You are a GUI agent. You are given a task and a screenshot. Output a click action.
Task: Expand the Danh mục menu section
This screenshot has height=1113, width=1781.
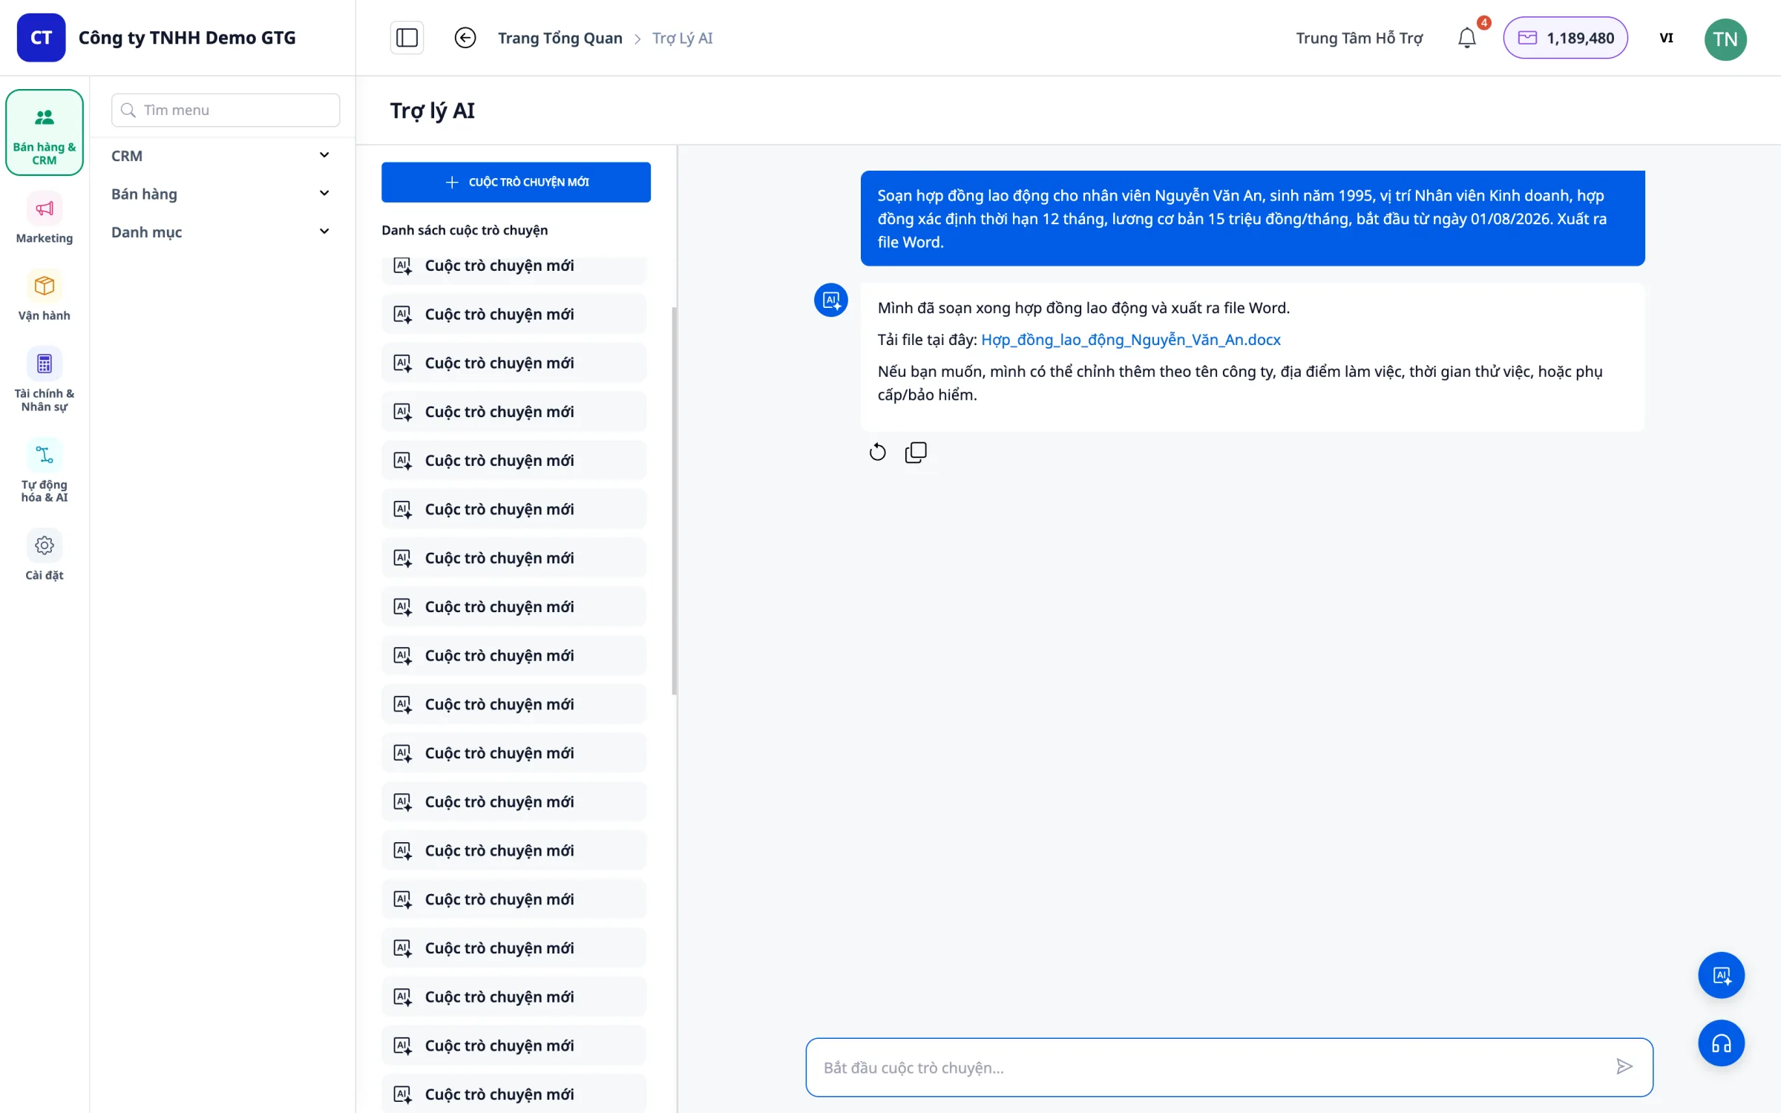[220, 232]
